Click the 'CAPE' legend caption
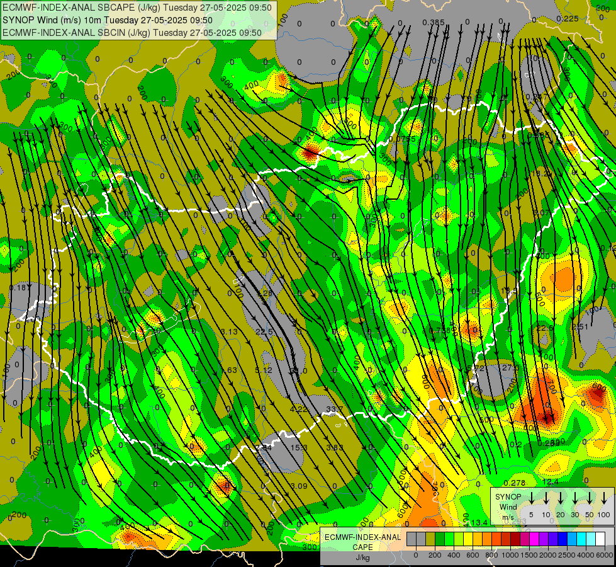 [x=362, y=547]
